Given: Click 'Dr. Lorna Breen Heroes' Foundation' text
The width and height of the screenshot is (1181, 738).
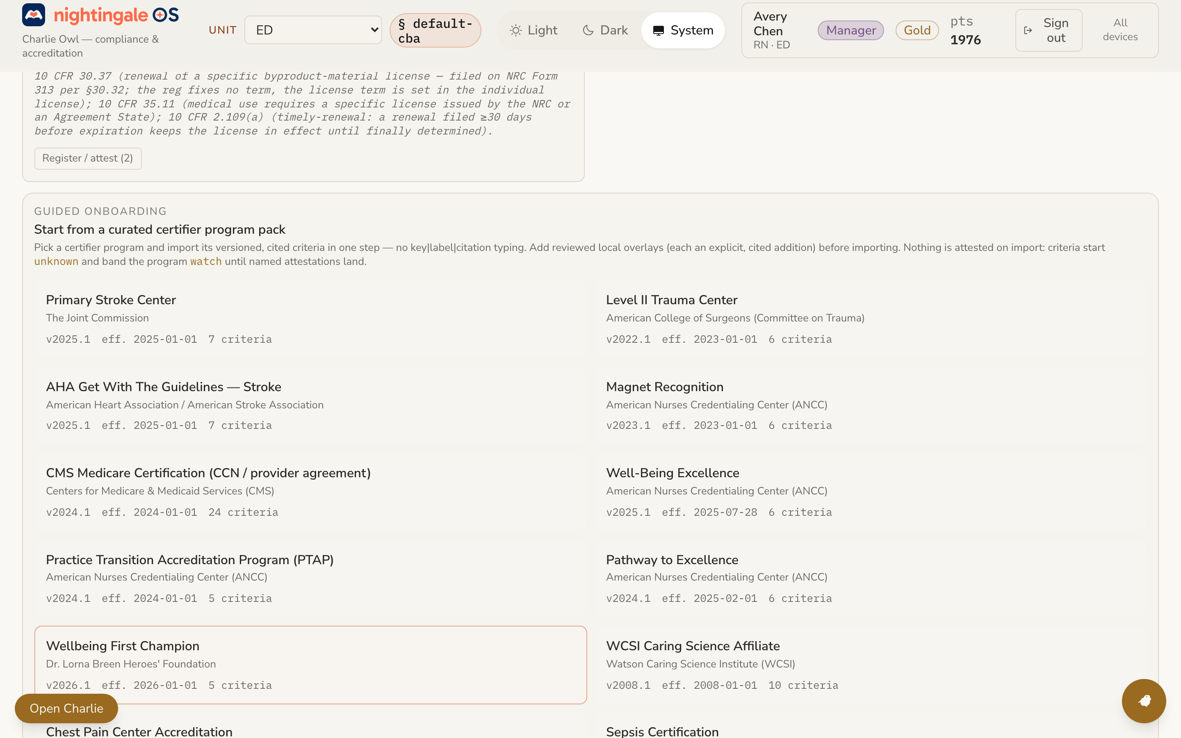Looking at the screenshot, I should pos(131,664).
